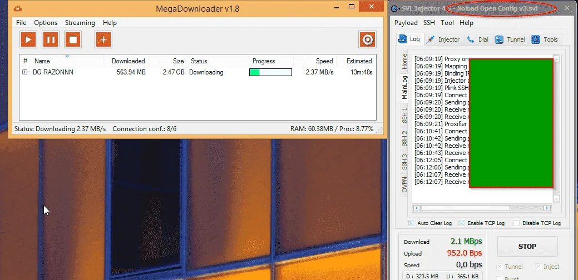
Task: Switch to the Tunnel tab
Action: click(510, 39)
